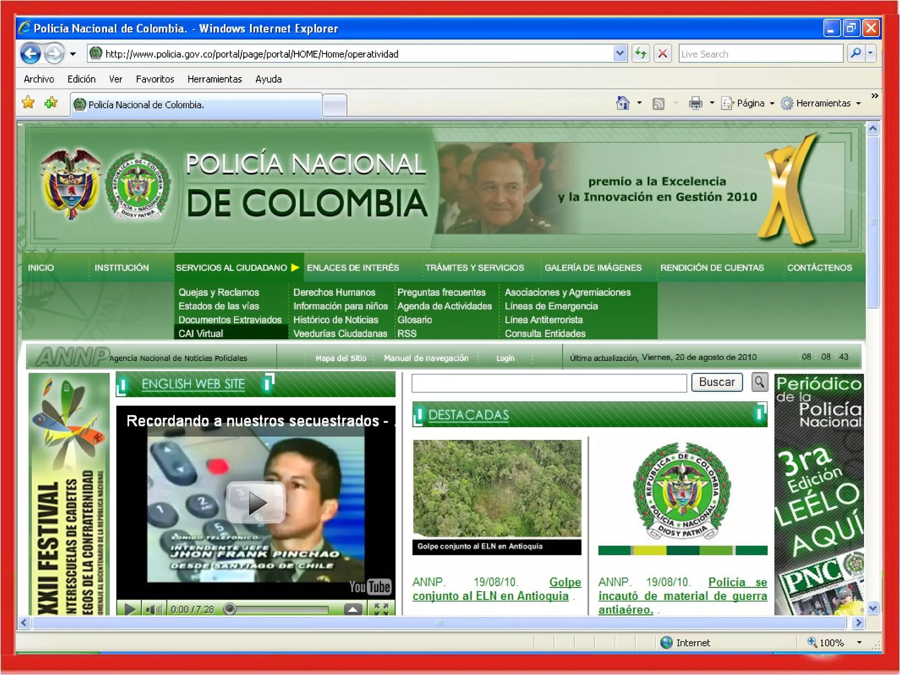Expand the address bar URL dropdown
This screenshot has height=675, width=900.
[620, 54]
